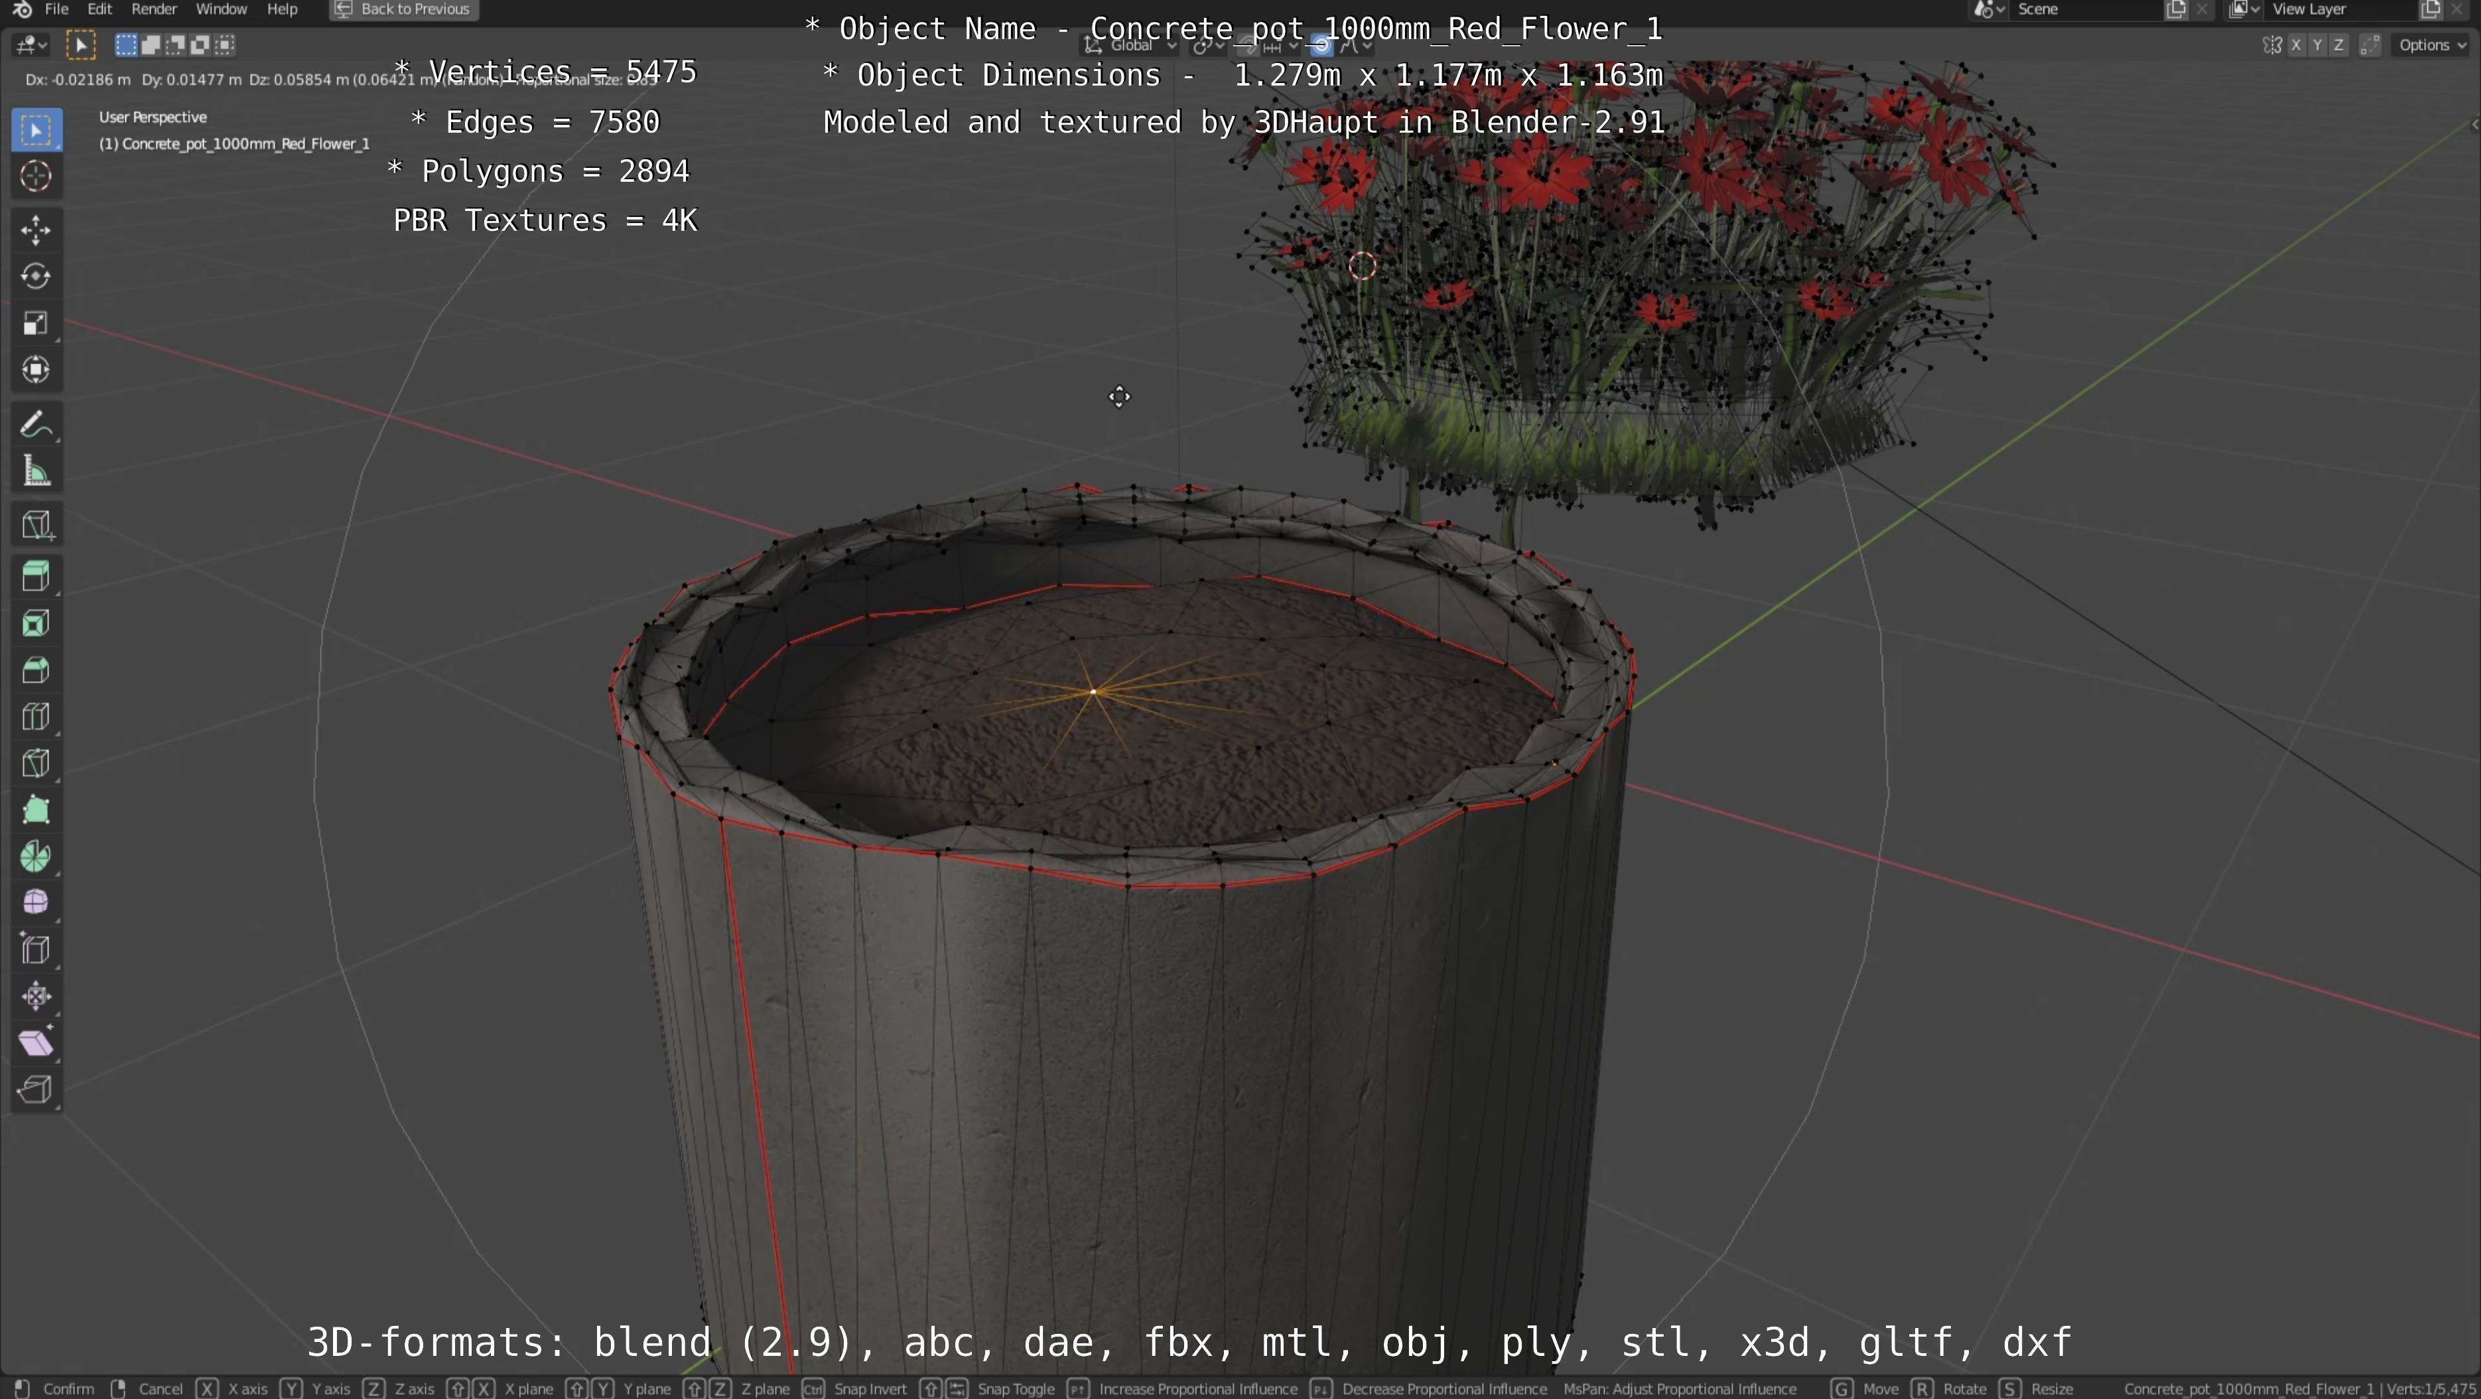Activate the 3D Cursor tool
The image size is (2481, 1399).
(x=36, y=176)
